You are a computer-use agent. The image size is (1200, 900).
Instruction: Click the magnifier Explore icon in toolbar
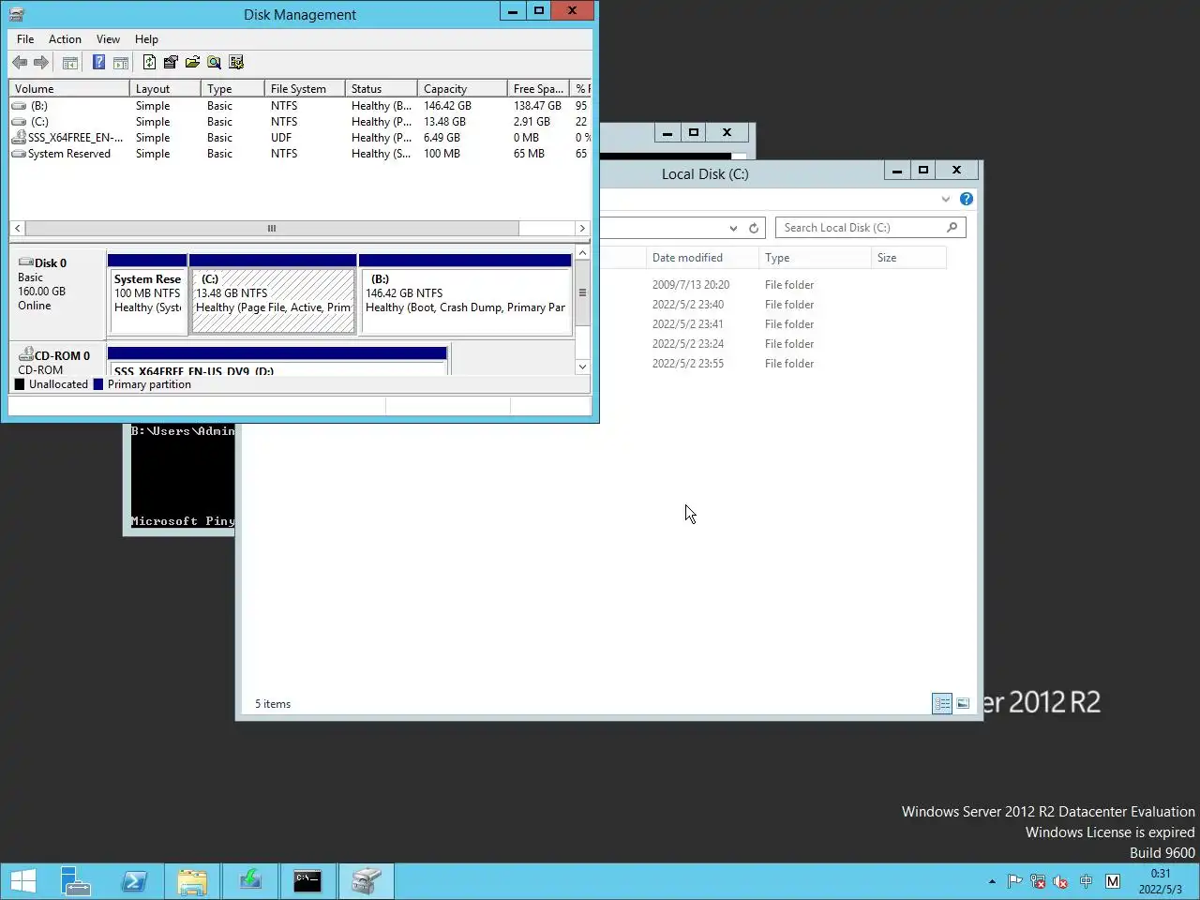coord(215,63)
